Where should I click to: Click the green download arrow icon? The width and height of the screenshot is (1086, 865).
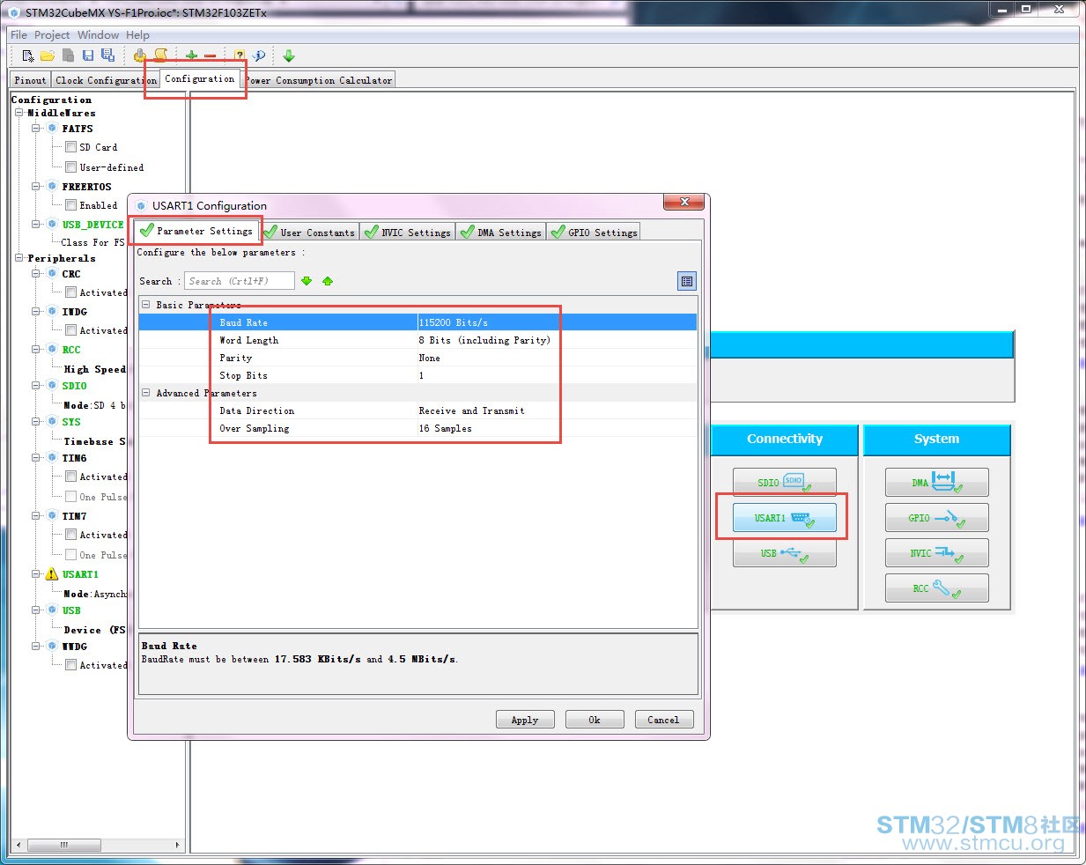click(x=289, y=55)
